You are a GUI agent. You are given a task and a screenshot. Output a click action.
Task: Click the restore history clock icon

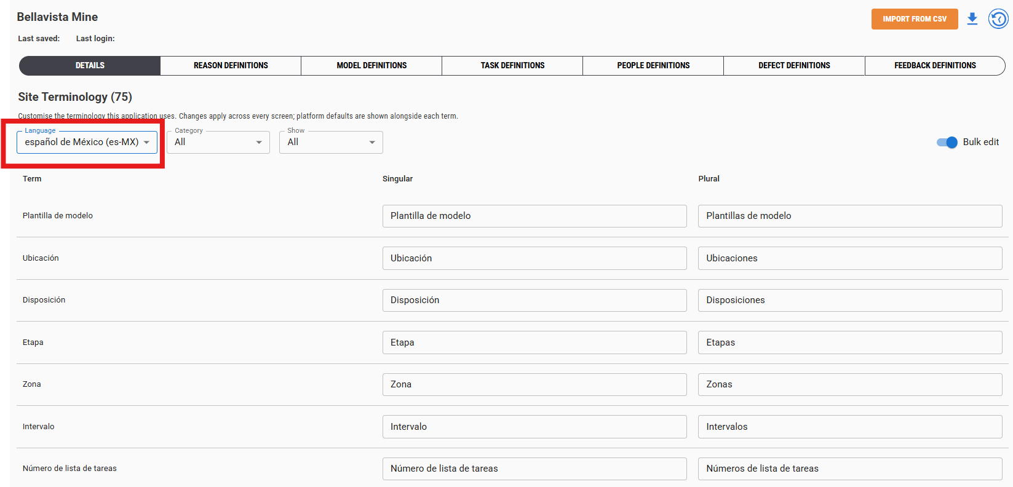(998, 19)
